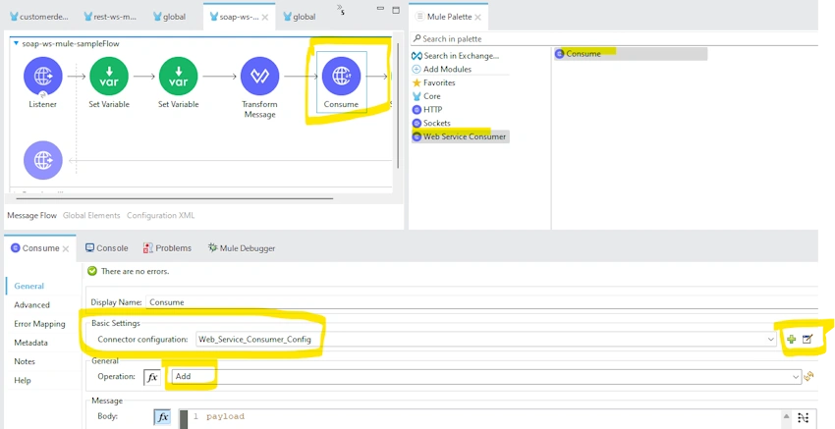Viewport: 835px width, 429px height.
Task: Close the soap-ws editor tab
Action: click(264, 17)
